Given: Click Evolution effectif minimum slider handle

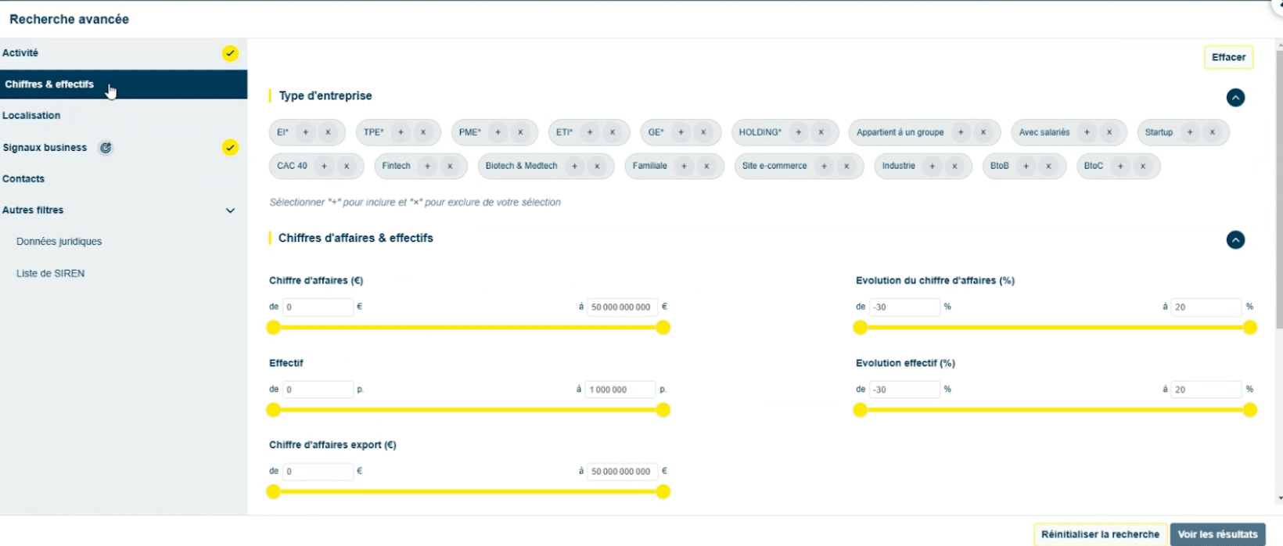Looking at the screenshot, I should pyautogui.click(x=860, y=410).
